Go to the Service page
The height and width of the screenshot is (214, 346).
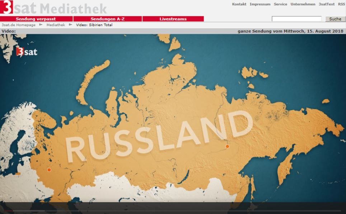pyautogui.click(x=280, y=4)
